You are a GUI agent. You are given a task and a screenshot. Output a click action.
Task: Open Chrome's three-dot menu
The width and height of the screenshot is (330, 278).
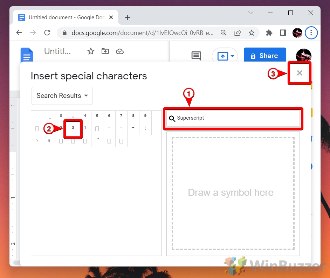311,33
